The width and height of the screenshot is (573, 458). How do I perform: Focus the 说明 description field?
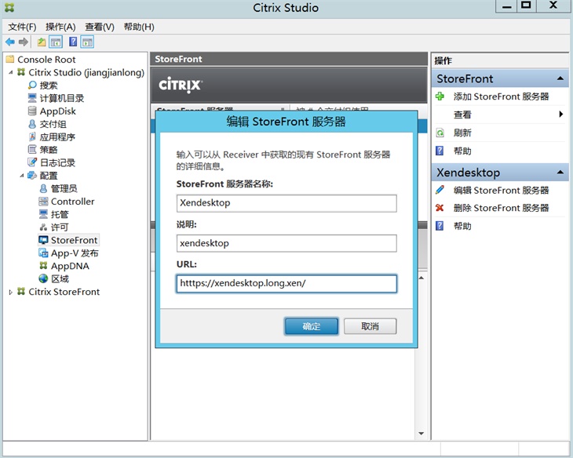pyautogui.click(x=286, y=243)
